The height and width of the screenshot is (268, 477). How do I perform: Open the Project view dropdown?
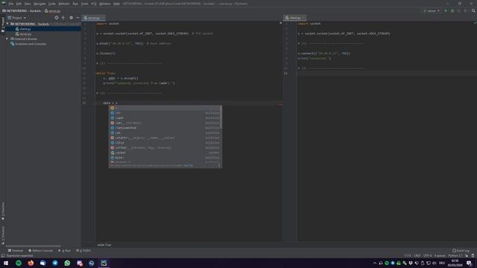[x=17, y=18]
